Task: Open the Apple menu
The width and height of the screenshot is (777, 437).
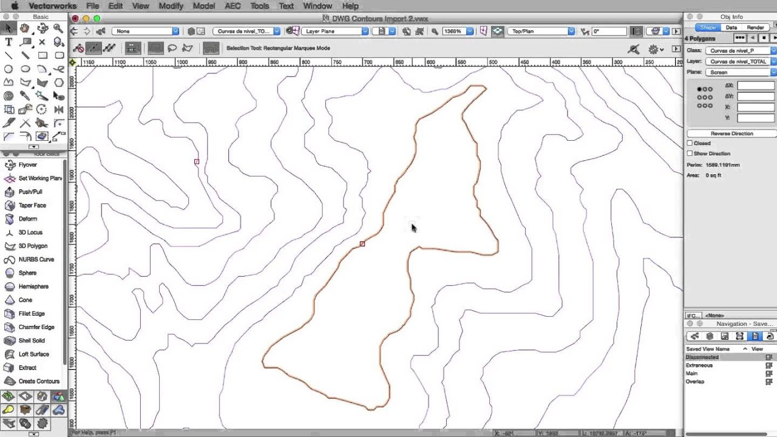Action: [x=15, y=5]
